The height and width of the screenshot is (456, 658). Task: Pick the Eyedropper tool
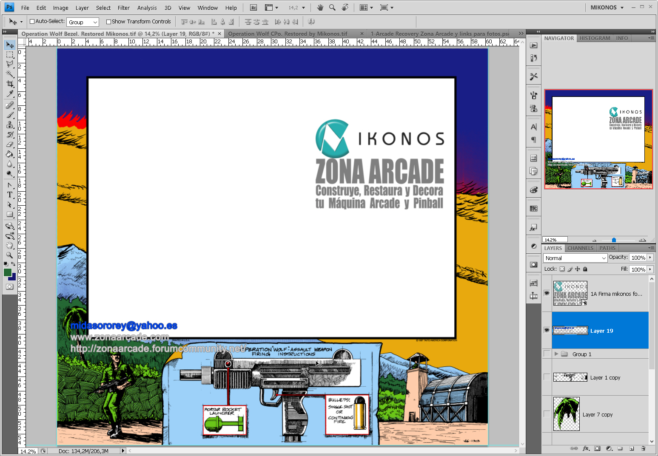[10, 94]
